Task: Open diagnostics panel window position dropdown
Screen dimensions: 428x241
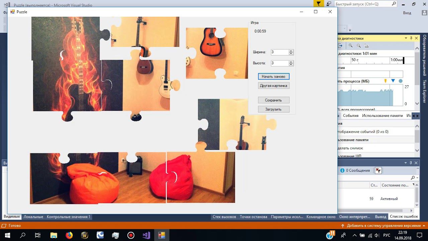Action: pos(406,38)
